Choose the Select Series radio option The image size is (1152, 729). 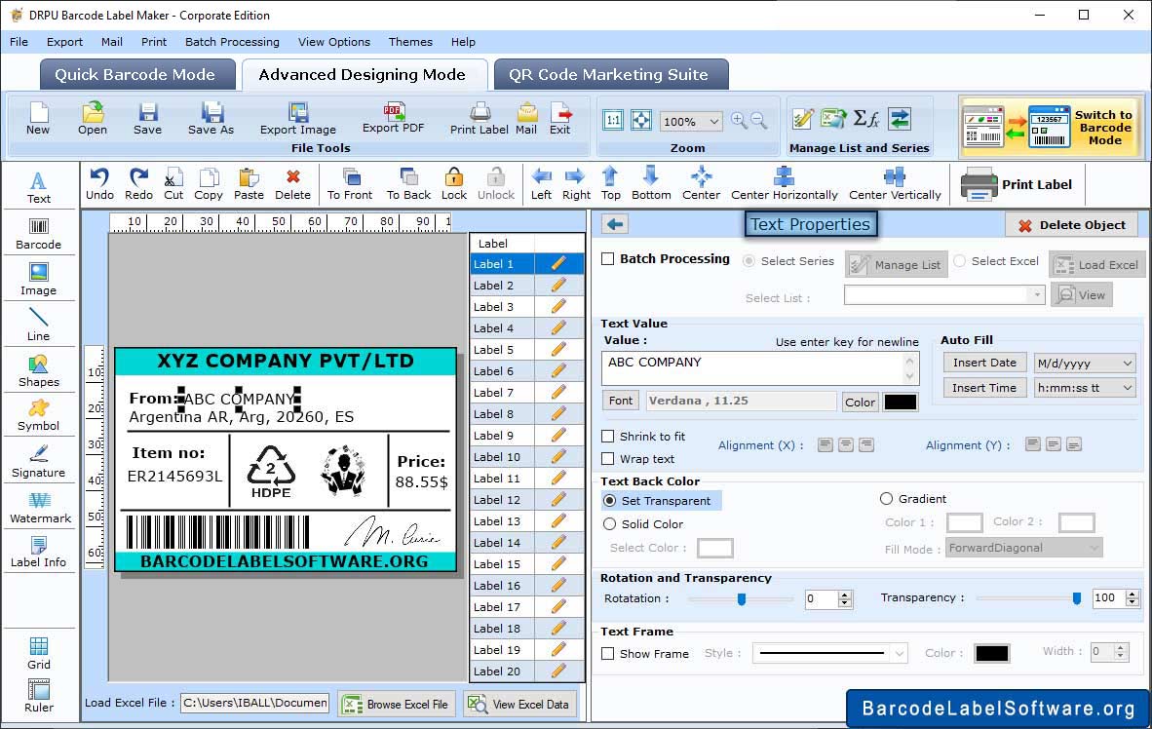(x=749, y=261)
